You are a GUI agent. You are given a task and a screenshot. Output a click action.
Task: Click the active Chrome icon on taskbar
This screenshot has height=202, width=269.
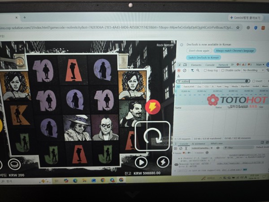121,180
